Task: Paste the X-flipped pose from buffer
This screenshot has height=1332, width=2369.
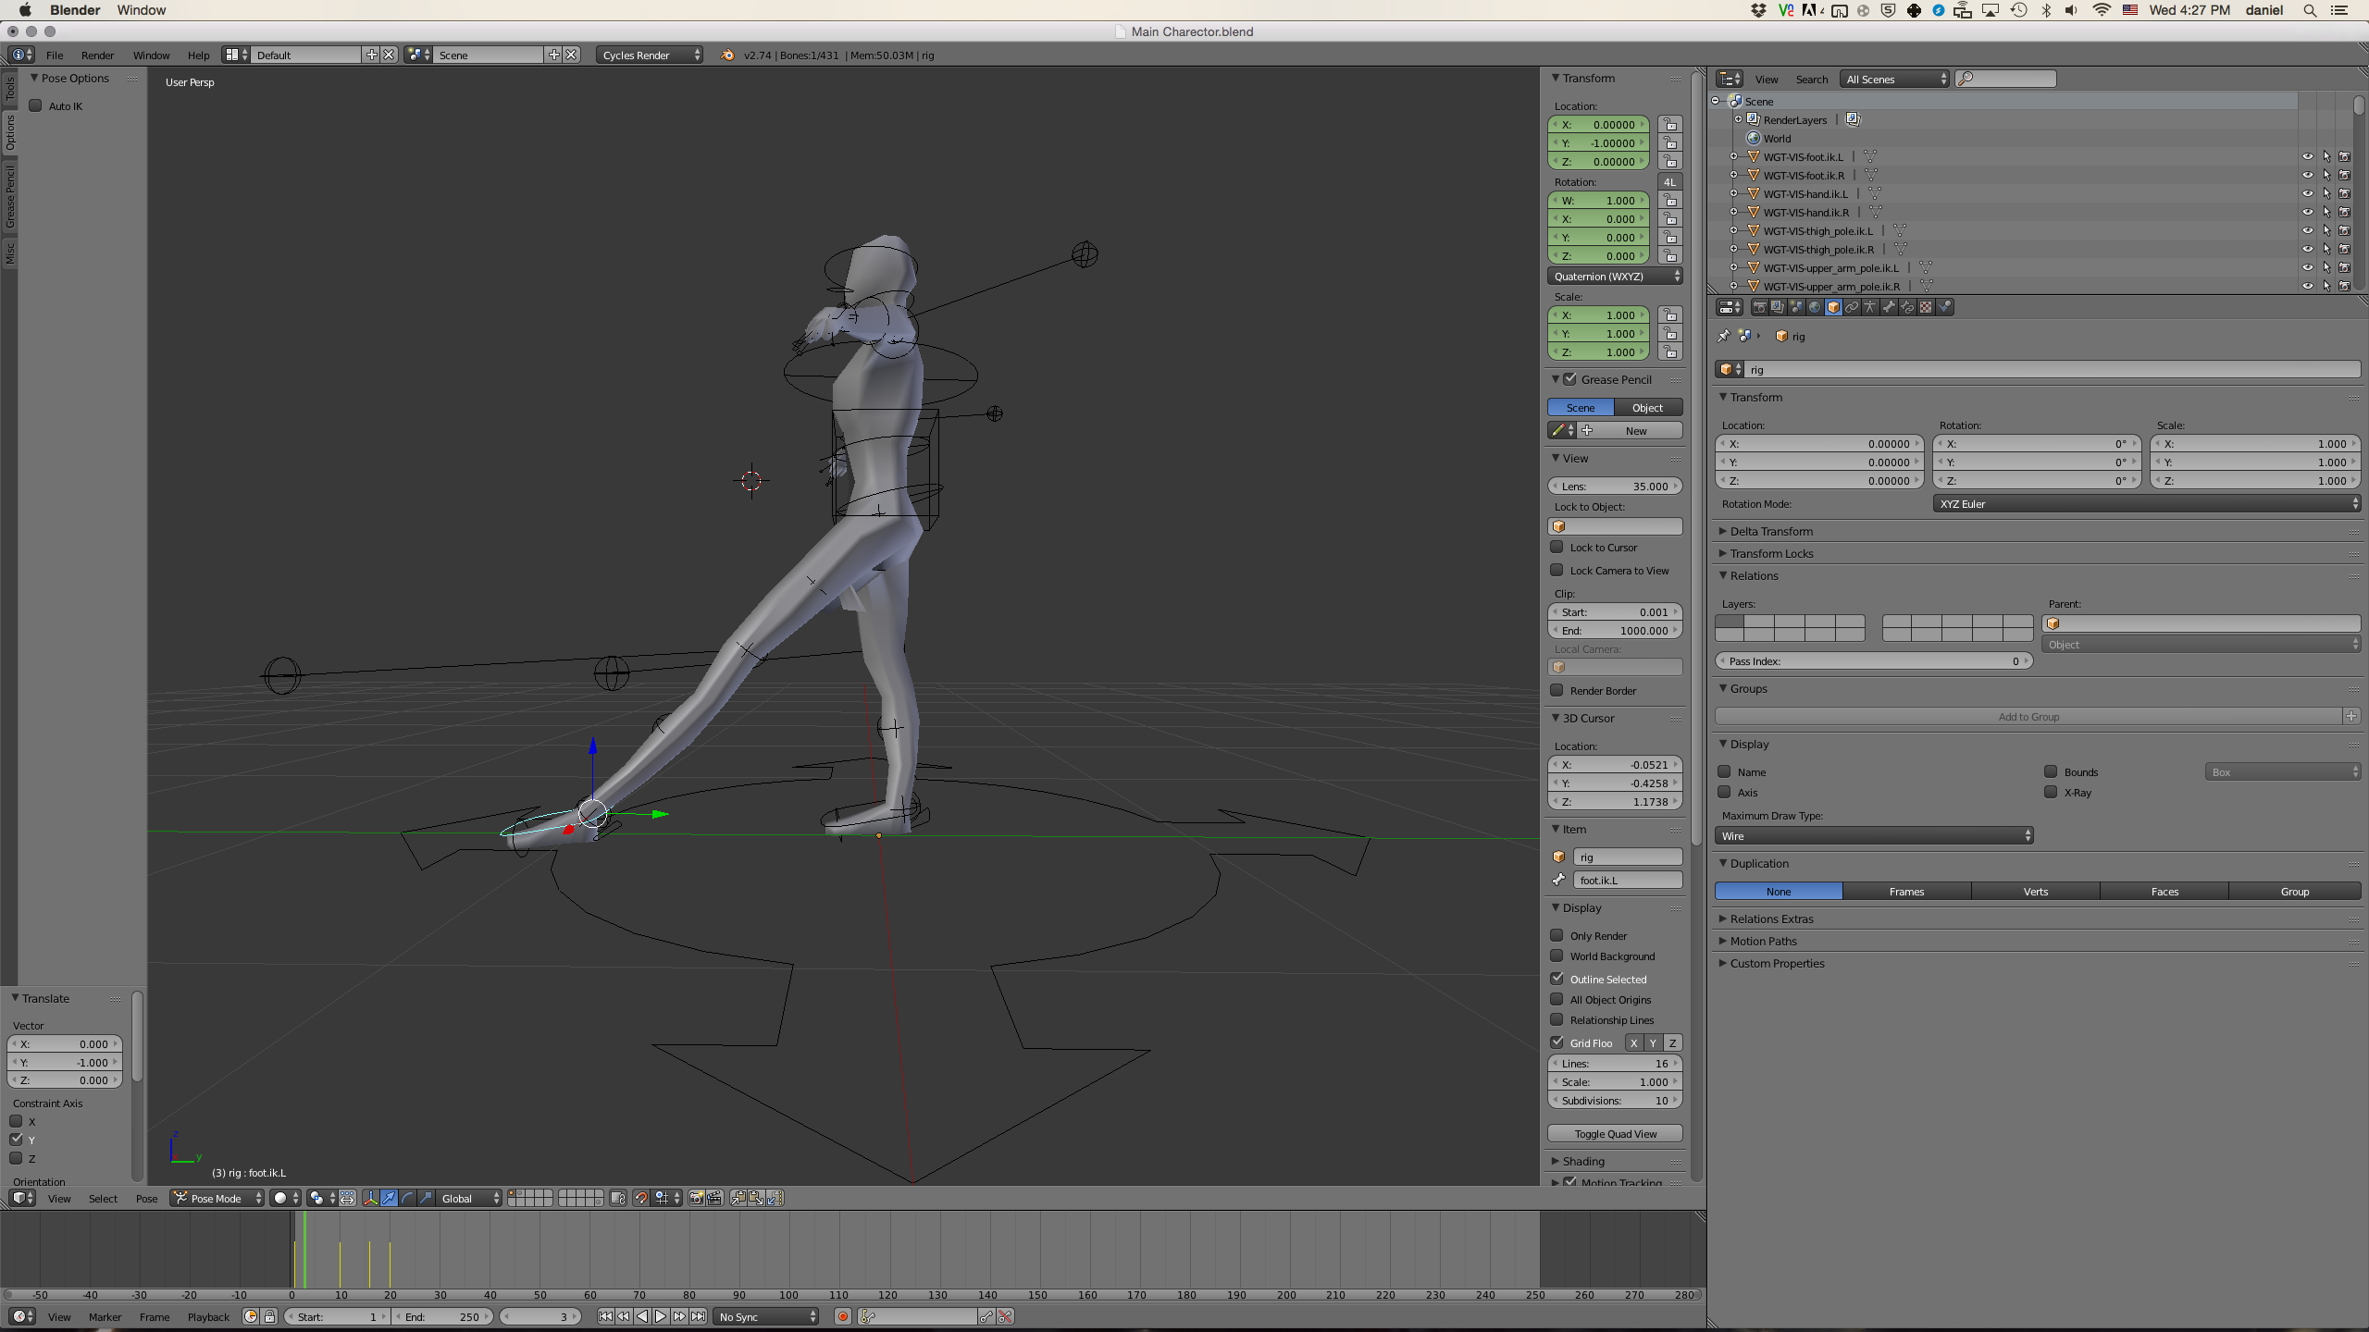Action: click(775, 1199)
